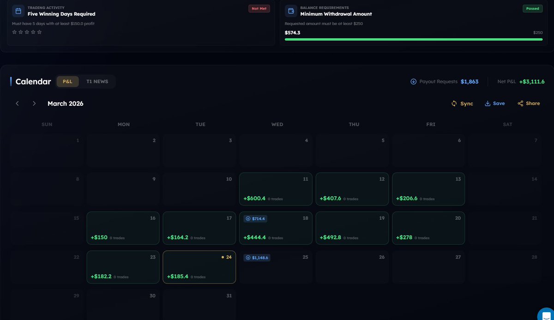Click the calendar icon beside Five Winning Days Required
The height and width of the screenshot is (320, 554).
(x=18, y=11)
